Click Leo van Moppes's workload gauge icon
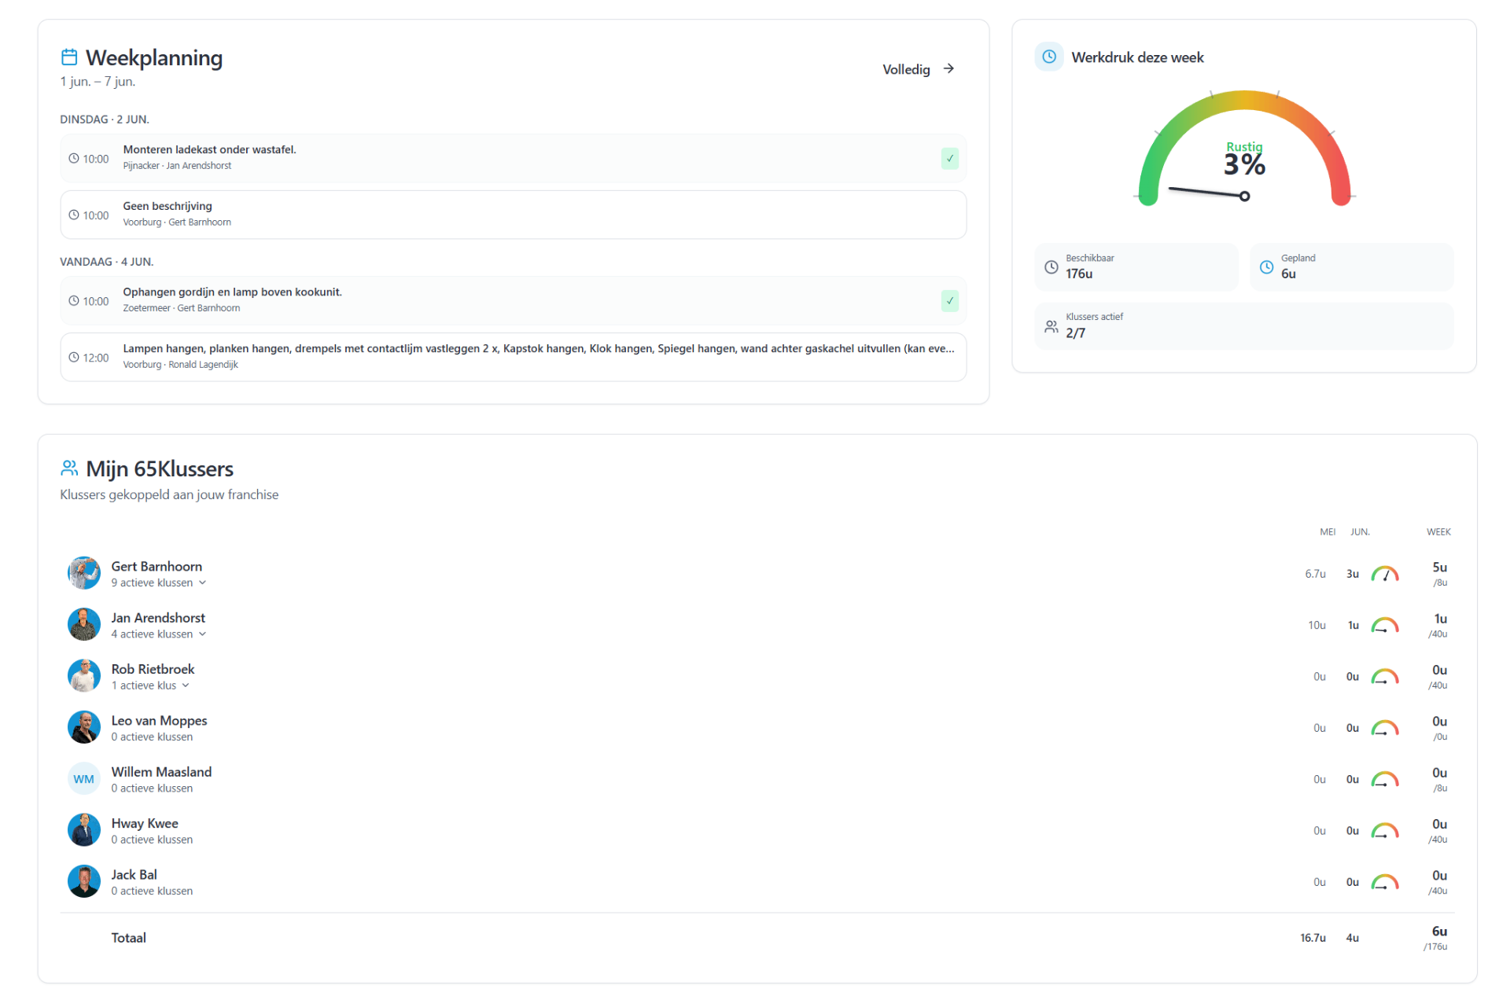Screen dimensions: 1510x996 (1385, 728)
